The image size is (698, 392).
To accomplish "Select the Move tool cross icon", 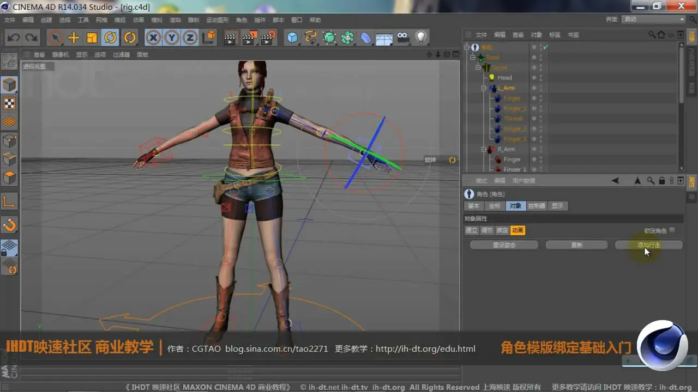I will [x=74, y=38].
